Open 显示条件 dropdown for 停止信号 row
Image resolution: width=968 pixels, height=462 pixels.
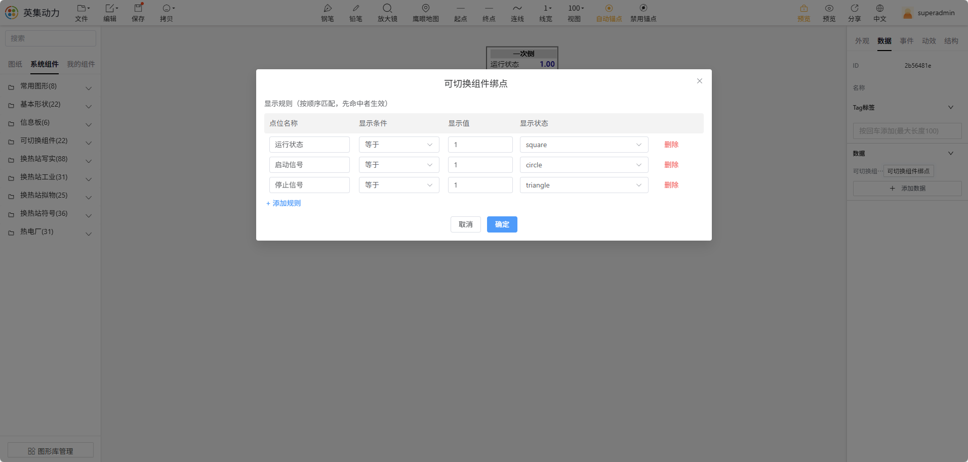point(399,185)
